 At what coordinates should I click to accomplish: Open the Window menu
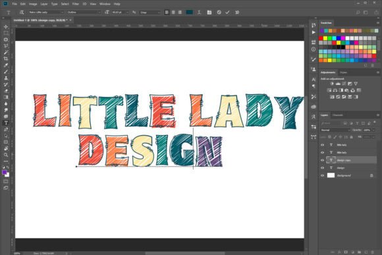point(105,4)
